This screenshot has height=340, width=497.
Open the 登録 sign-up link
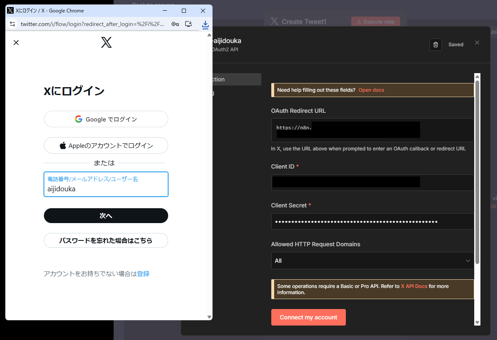[x=143, y=273]
